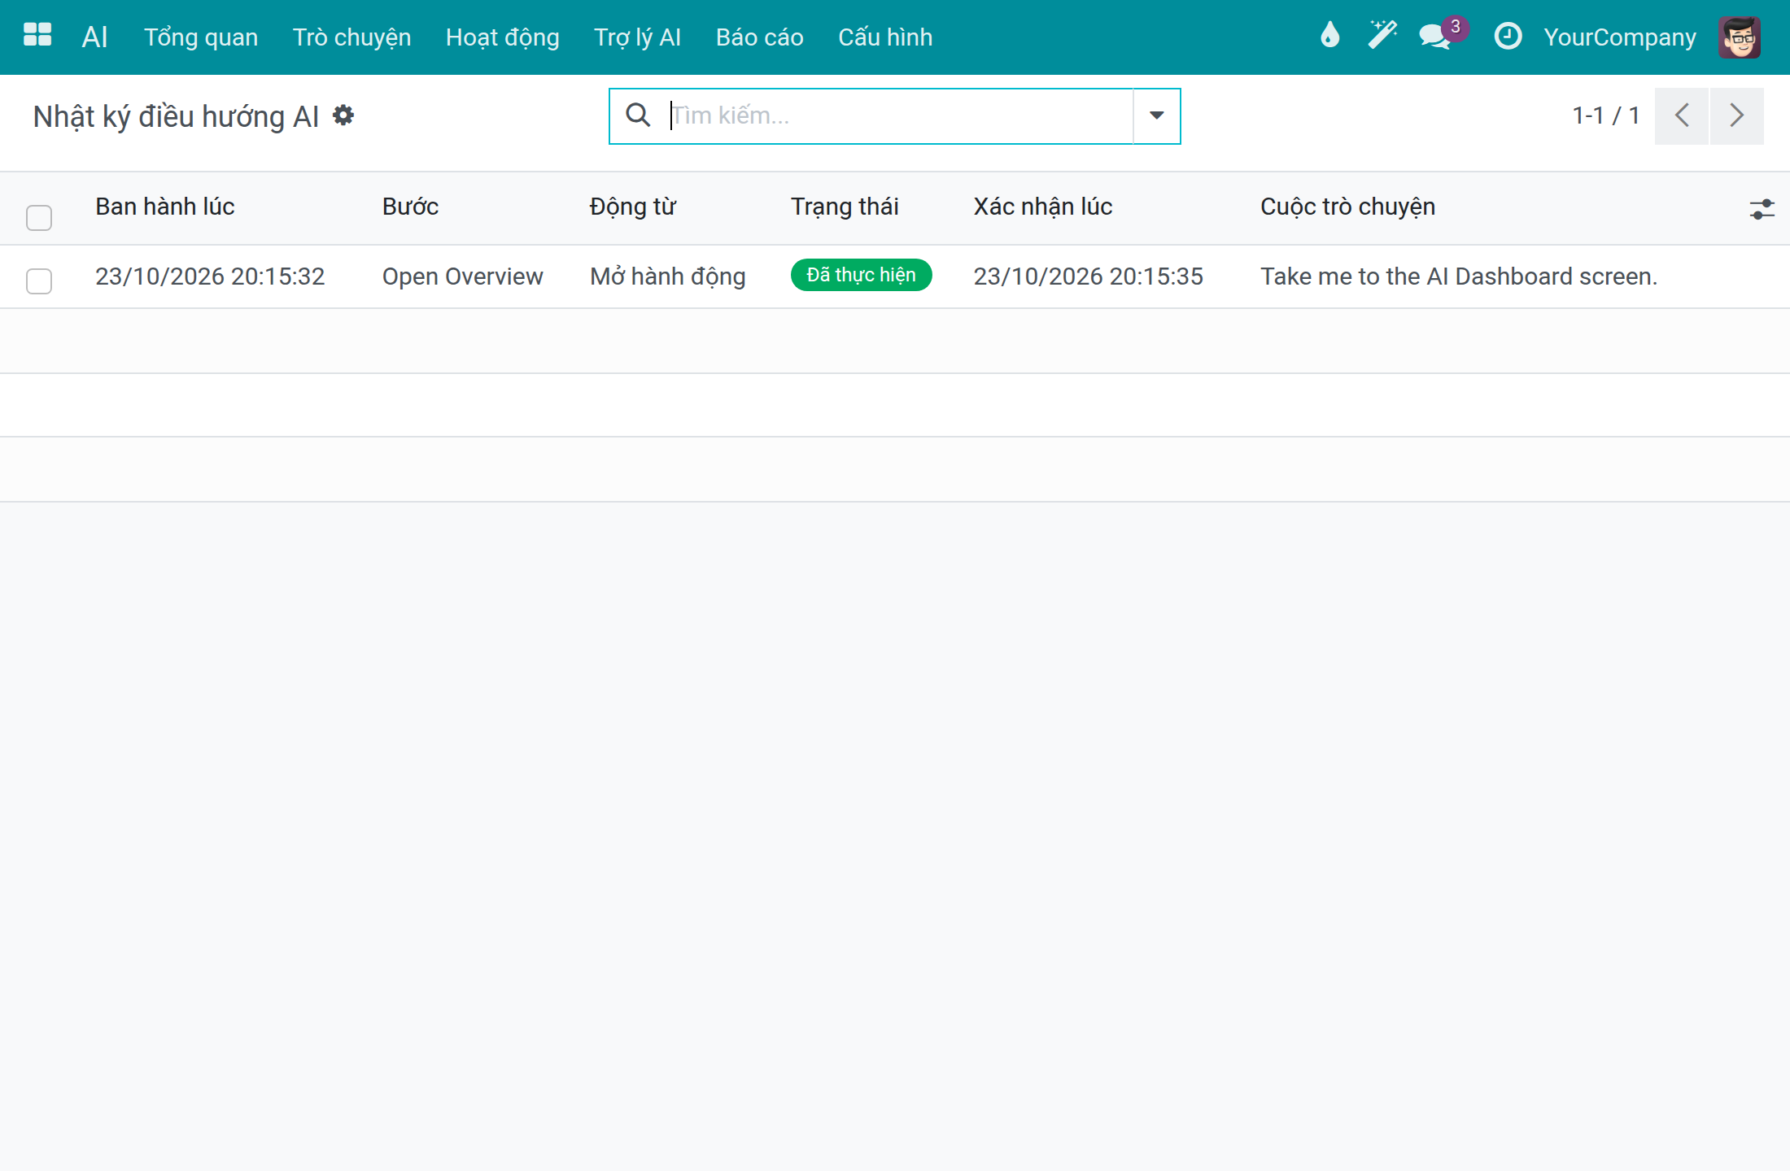
Task: Open the Cấu hình menu
Action: (885, 37)
